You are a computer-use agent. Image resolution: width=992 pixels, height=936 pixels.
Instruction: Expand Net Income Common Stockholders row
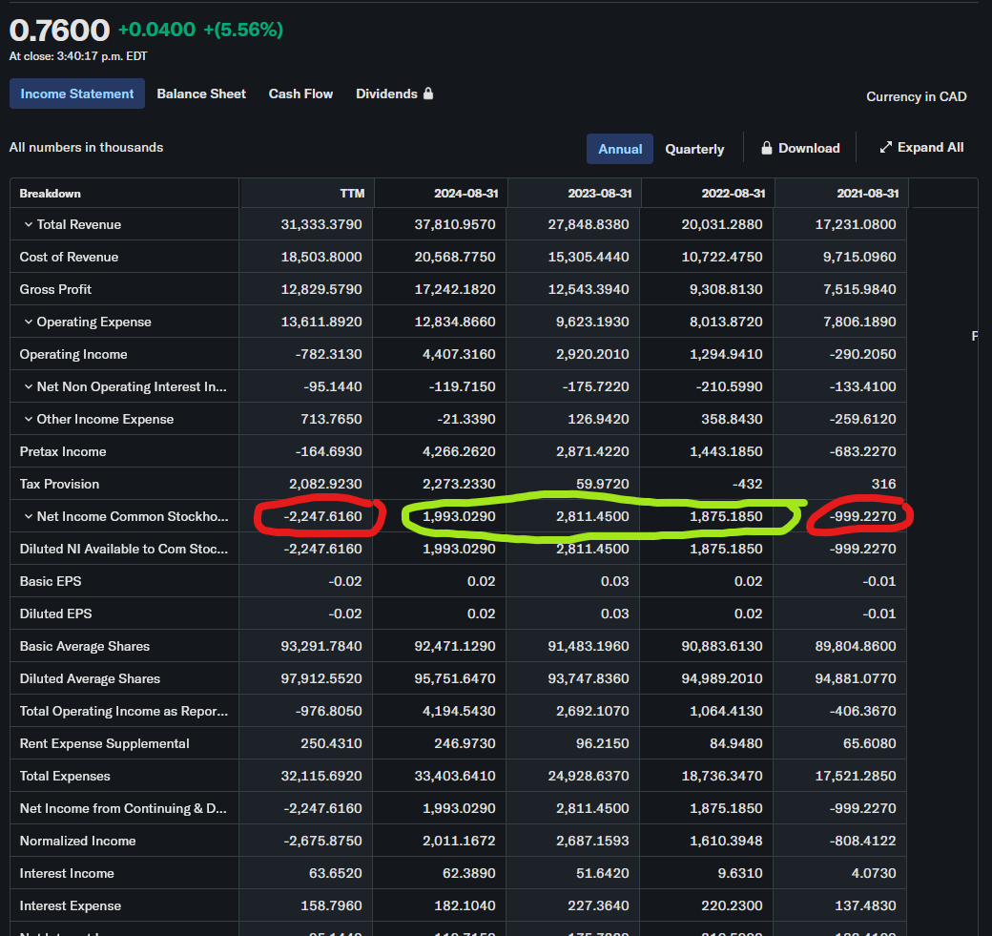pos(28,516)
